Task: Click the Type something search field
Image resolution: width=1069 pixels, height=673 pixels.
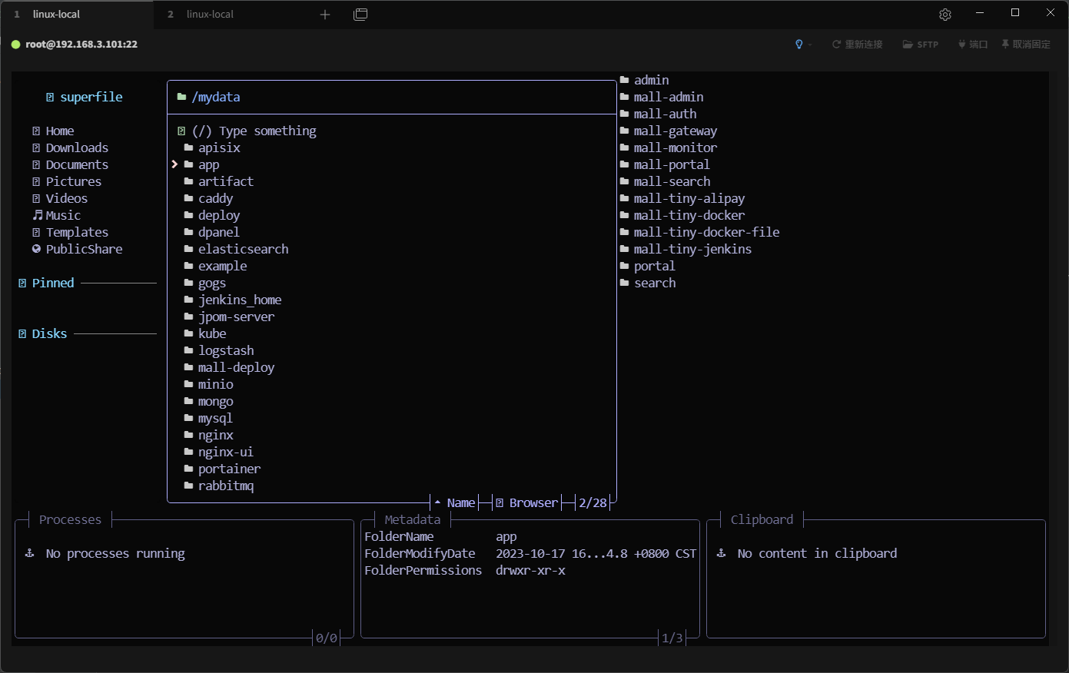Action: click(267, 131)
